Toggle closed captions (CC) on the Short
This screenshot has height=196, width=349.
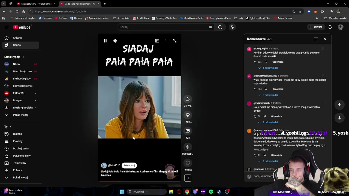point(157,41)
